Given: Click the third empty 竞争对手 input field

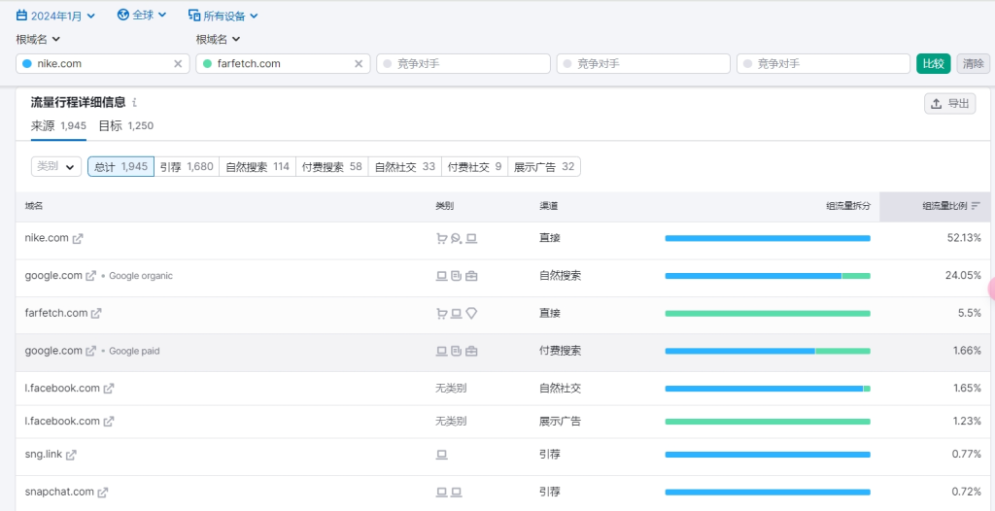Looking at the screenshot, I should click(824, 63).
